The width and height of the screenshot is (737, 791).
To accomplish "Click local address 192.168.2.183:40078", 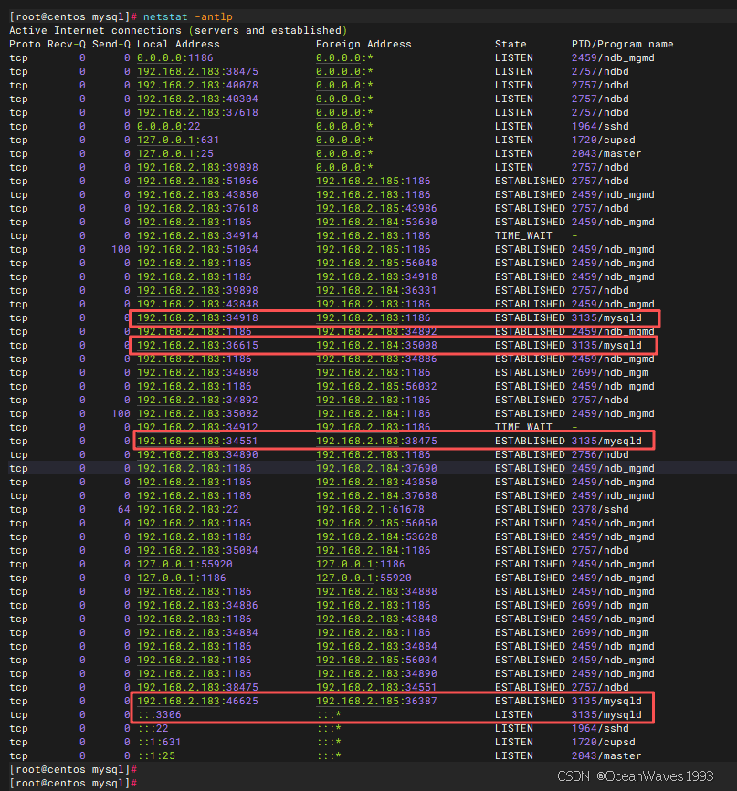I will (x=197, y=85).
